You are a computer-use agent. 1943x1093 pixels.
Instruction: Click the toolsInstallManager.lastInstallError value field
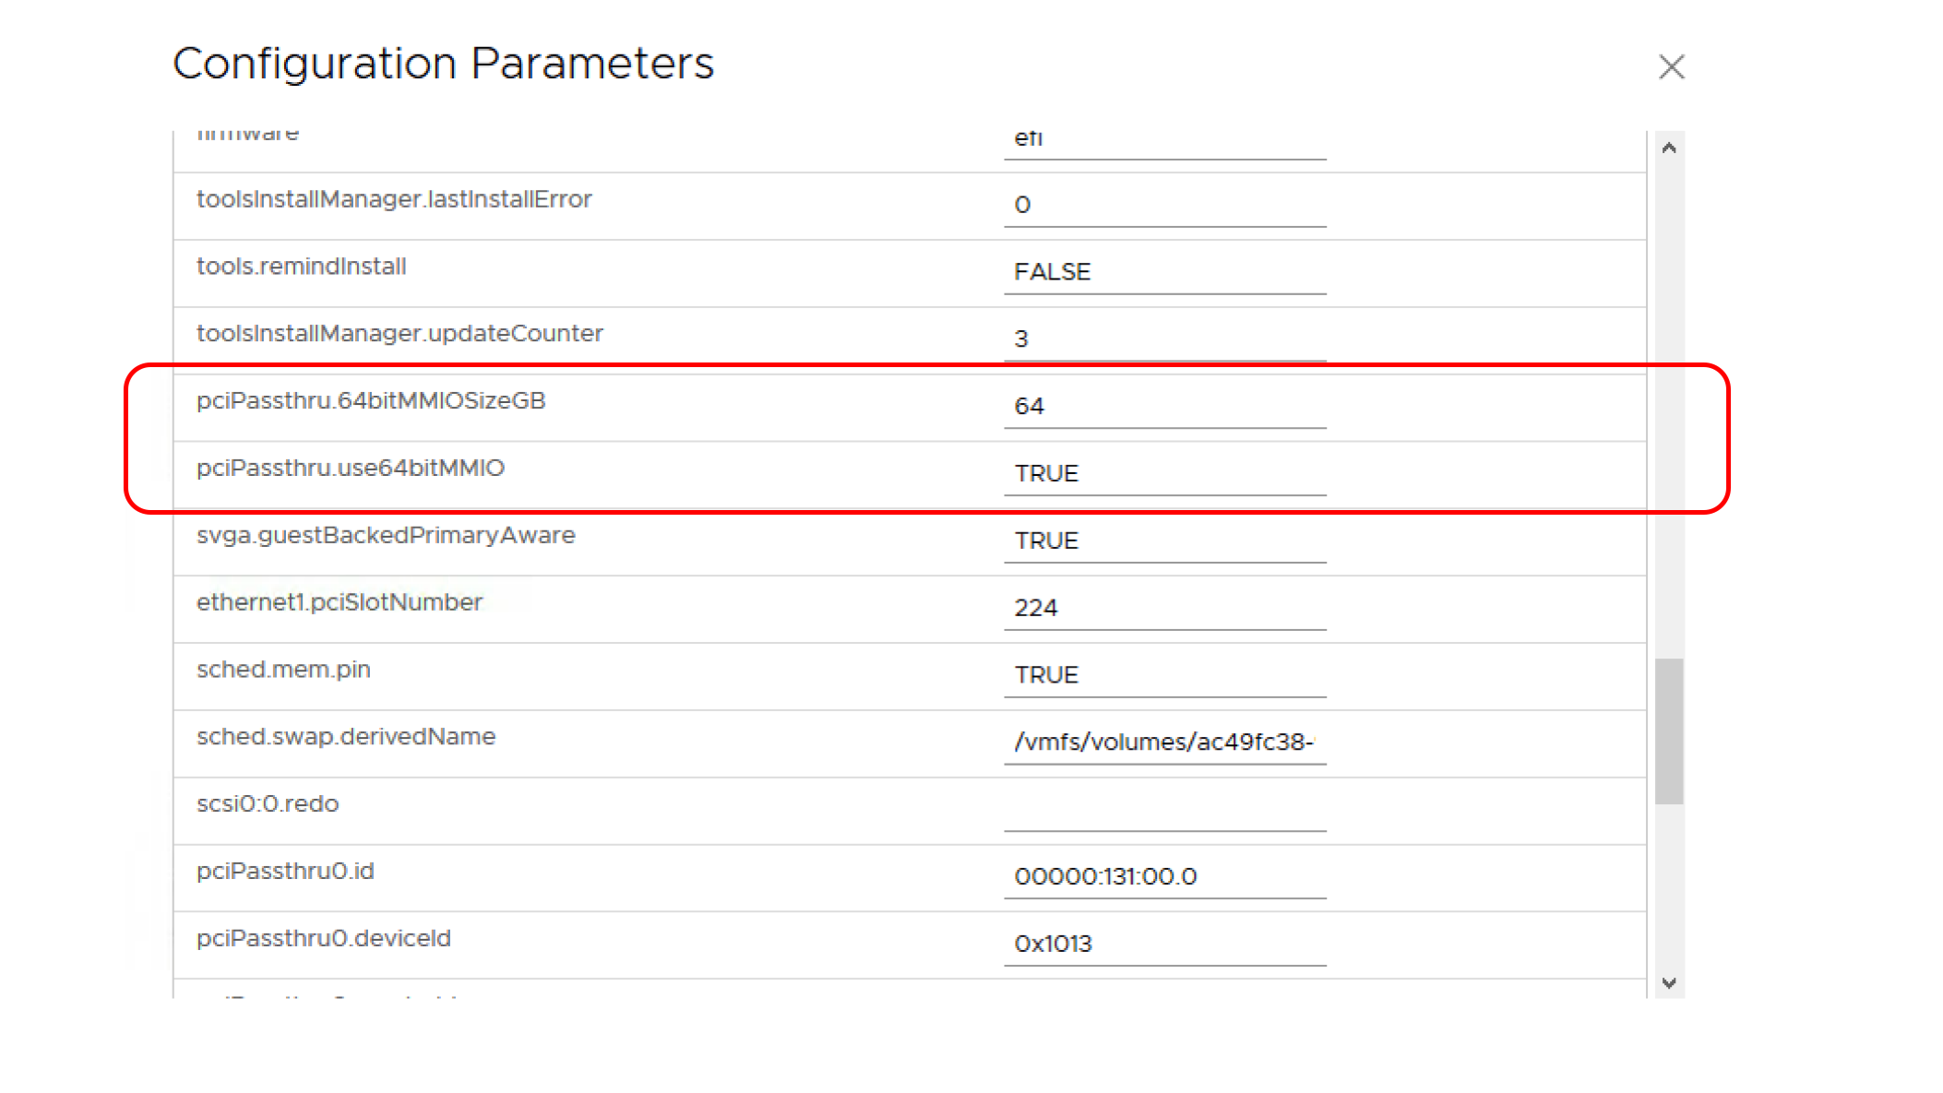pyautogui.click(x=1164, y=205)
